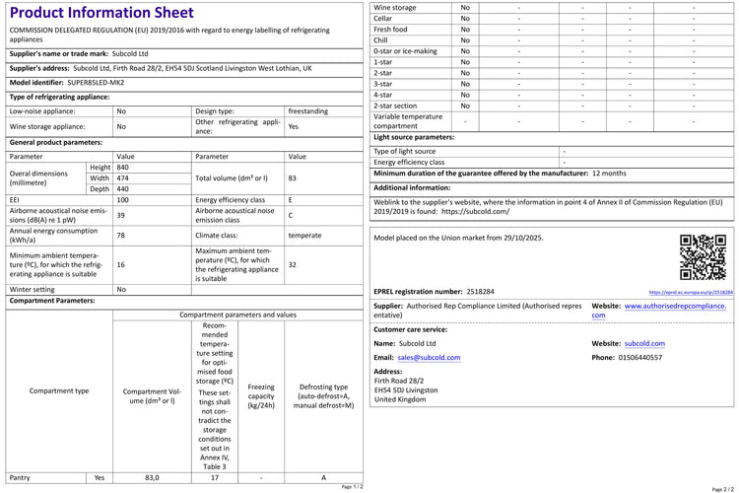
Task: Click the Wine storage row label
Action: [x=395, y=8]
